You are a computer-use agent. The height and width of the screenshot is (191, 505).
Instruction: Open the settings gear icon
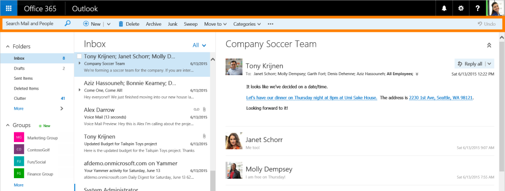pyautogui.click(x=461, y=8)
